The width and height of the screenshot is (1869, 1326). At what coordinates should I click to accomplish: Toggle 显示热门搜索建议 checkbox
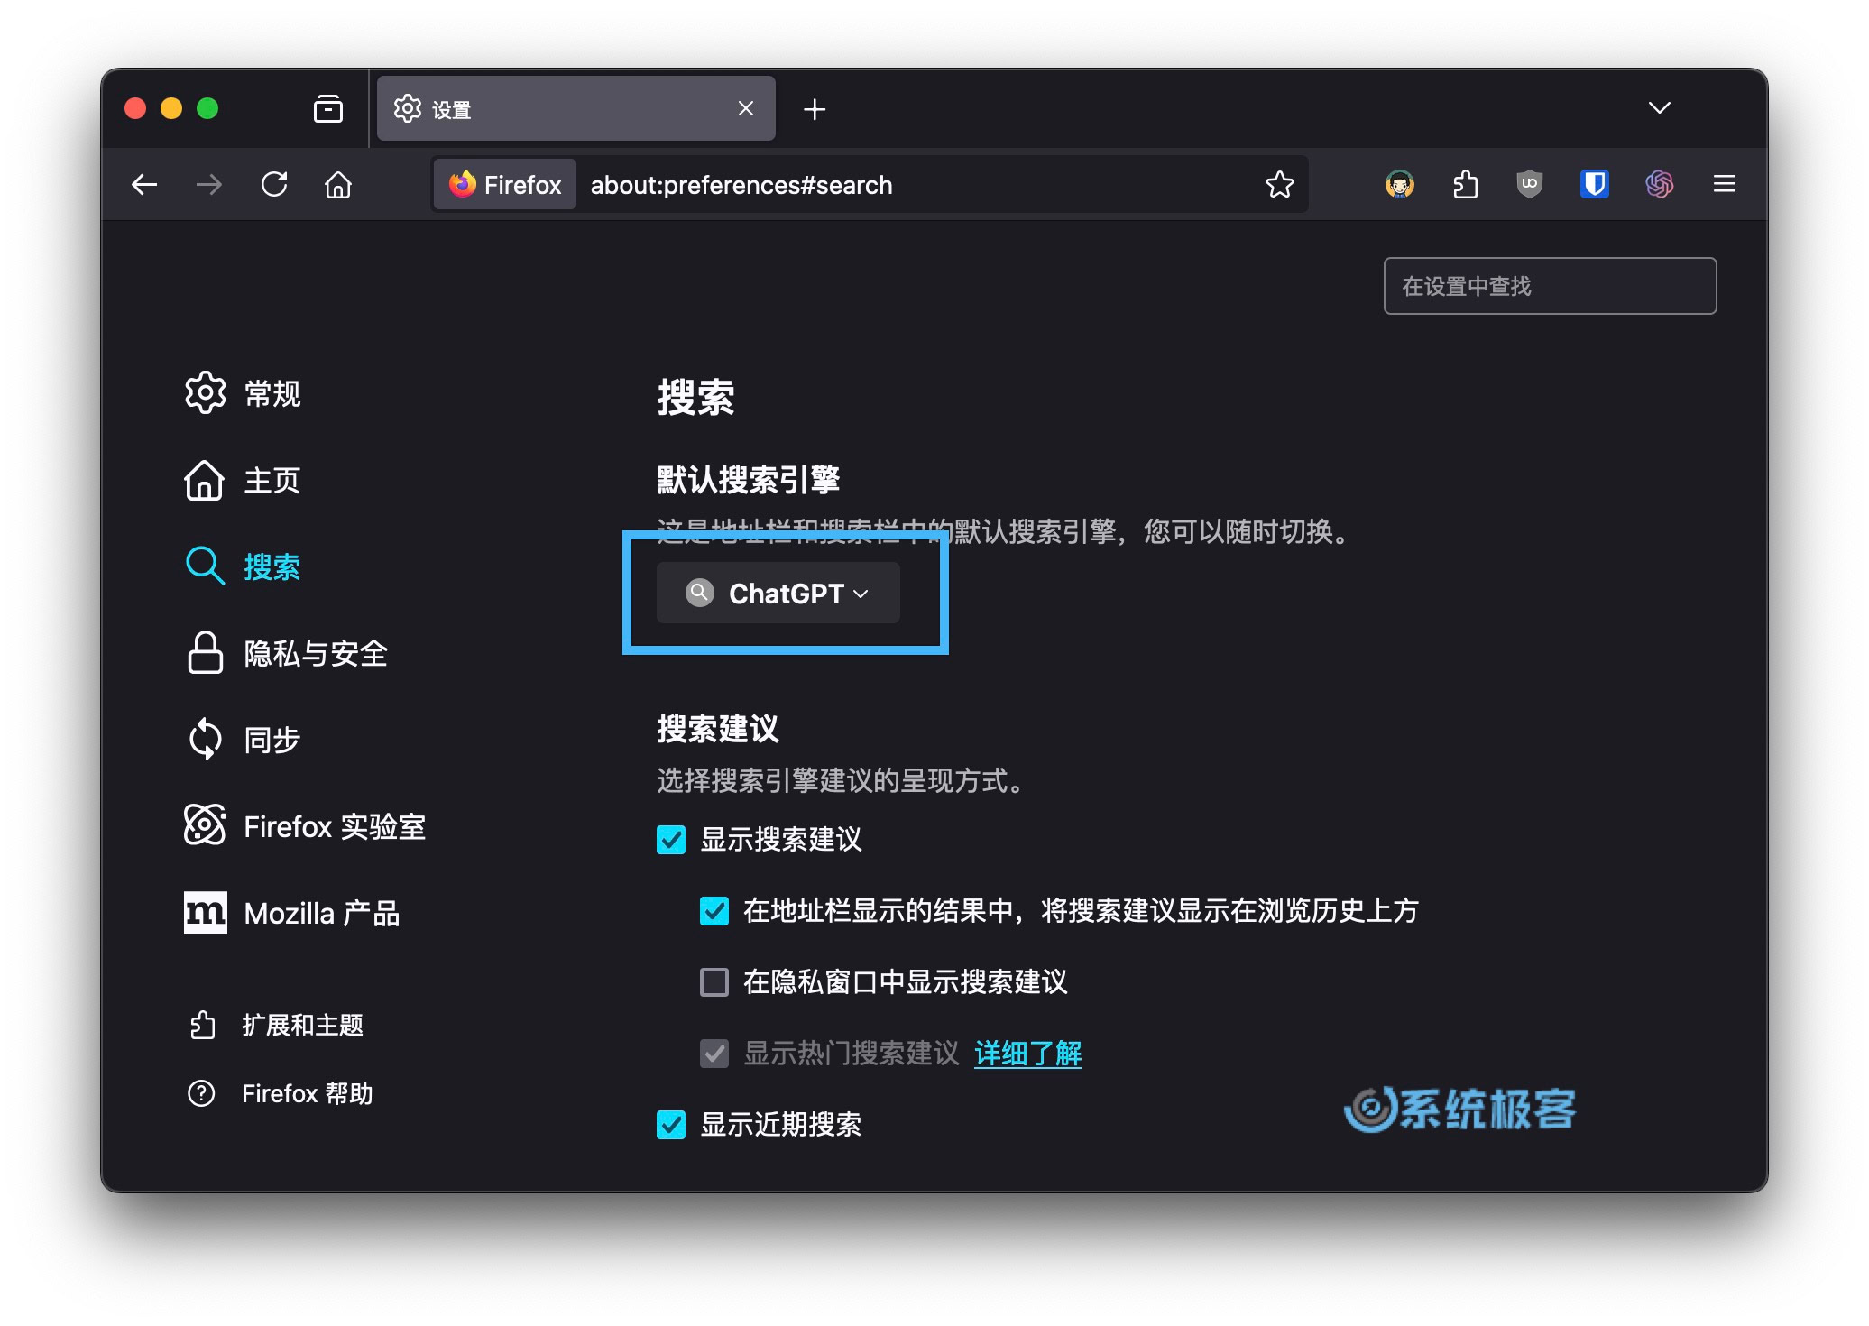click(x=714, y=1053)
